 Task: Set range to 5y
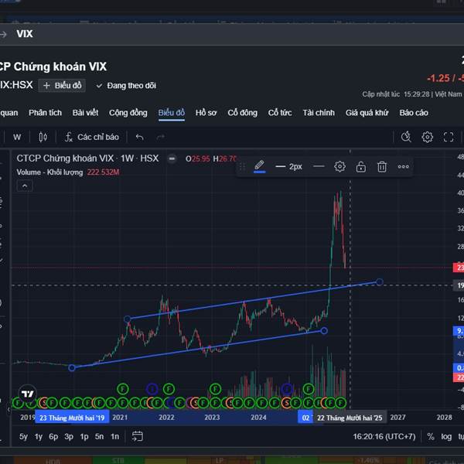[23, 436]
